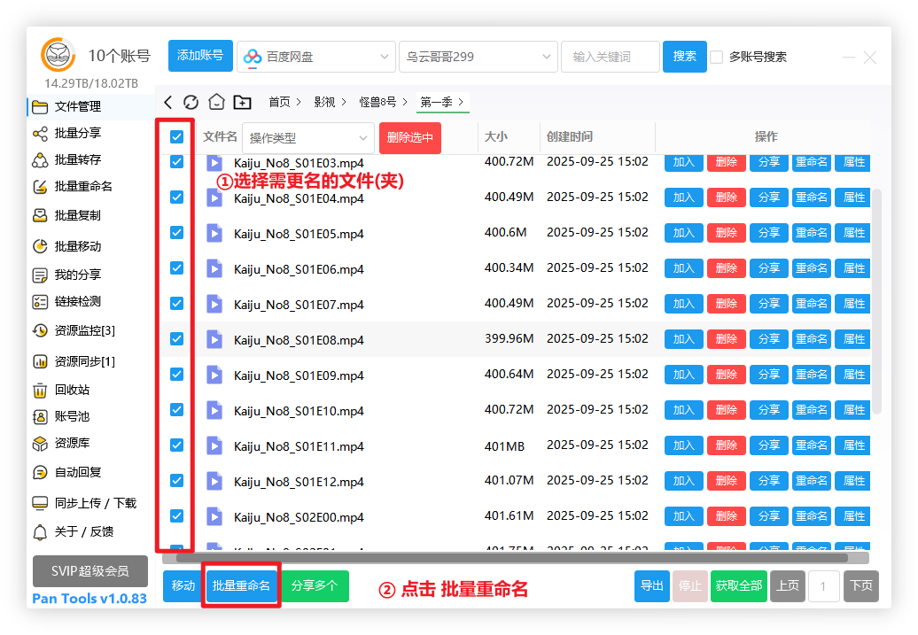Click video file icon for Kaiju_No8_S01E08.mp4
Viewport: 918px width, 635px height.
click(214, 339)
